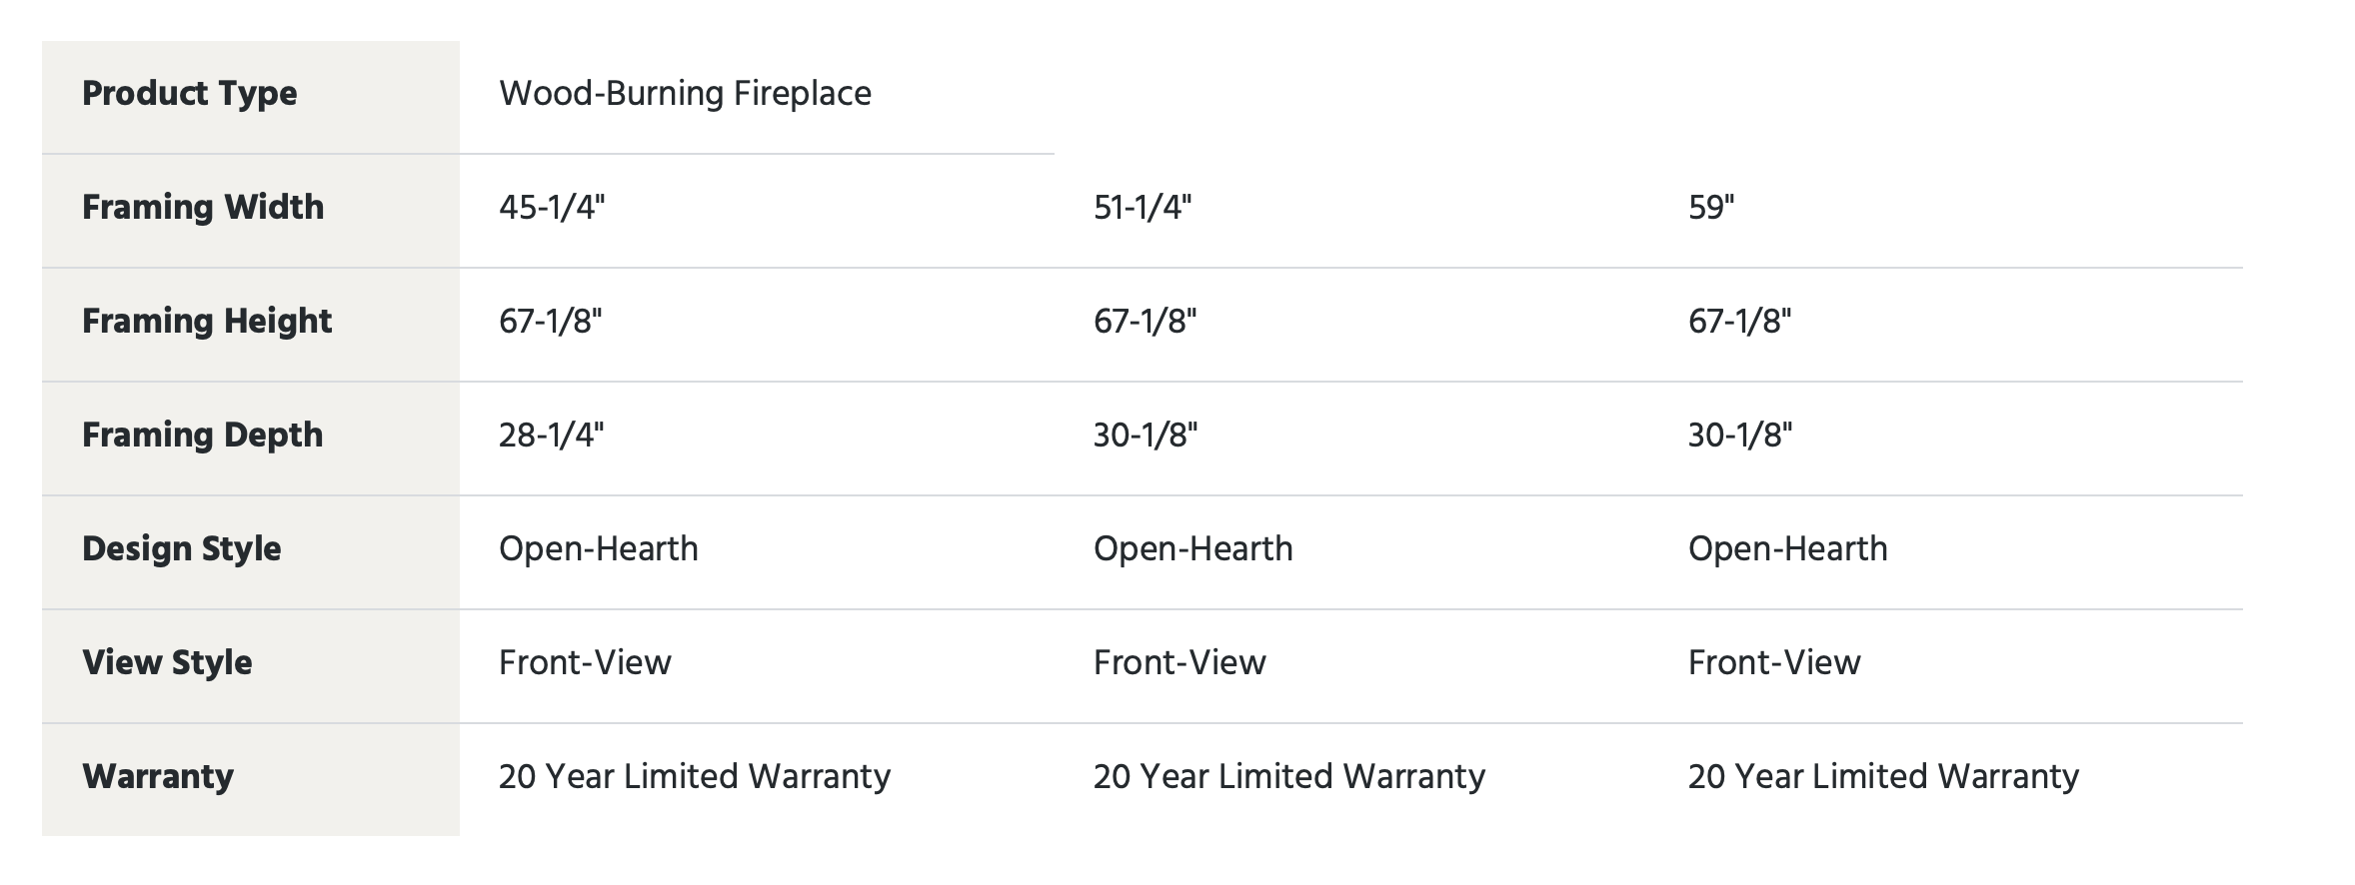Select the first 20 Year Limited Warranty text
This screenshot has width=2355, height=885.
tap(695, 777)
